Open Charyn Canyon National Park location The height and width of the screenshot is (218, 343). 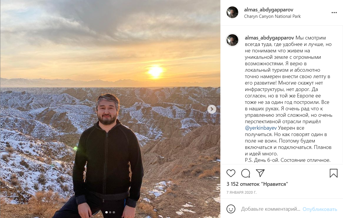272,16
